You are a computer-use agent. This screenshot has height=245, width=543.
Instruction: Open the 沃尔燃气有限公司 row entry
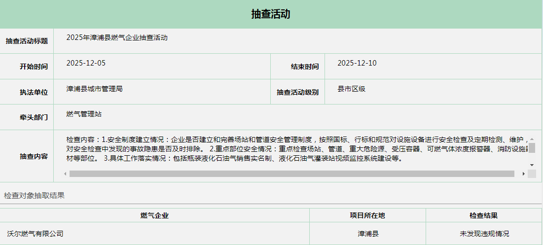pyautogui.click(x=36, y=234)
